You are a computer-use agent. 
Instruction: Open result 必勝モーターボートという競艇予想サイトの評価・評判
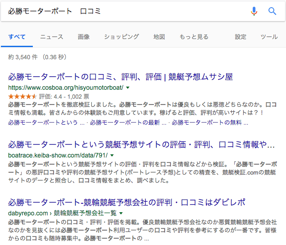(x=141, y=144)
